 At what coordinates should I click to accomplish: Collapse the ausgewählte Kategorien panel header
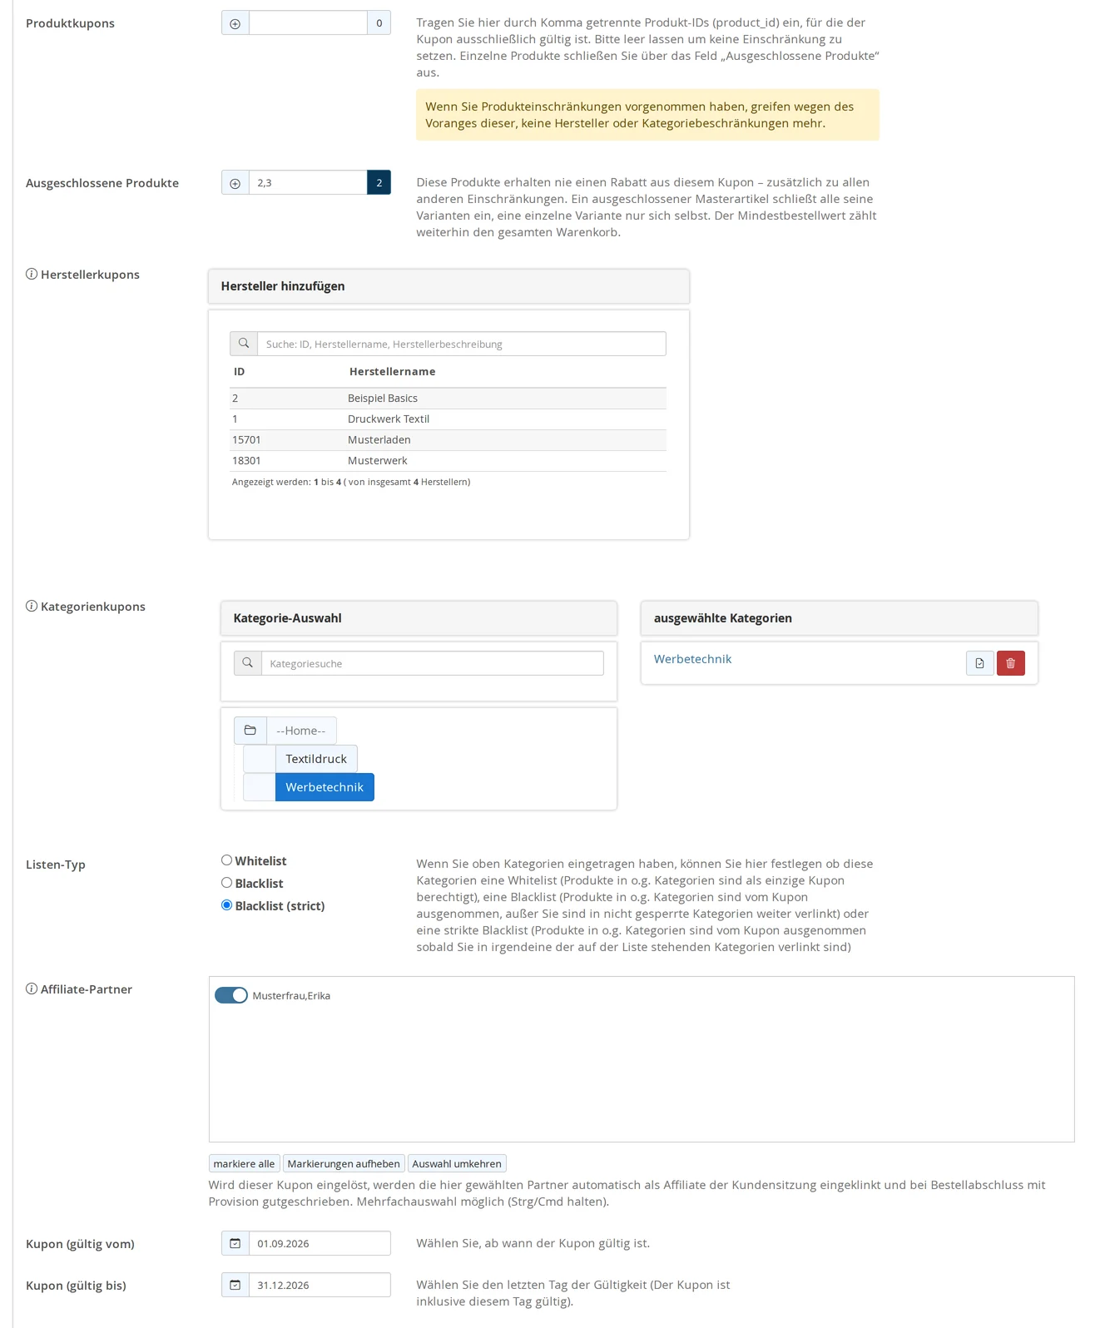pyautogui.click(x=839, y=618)
